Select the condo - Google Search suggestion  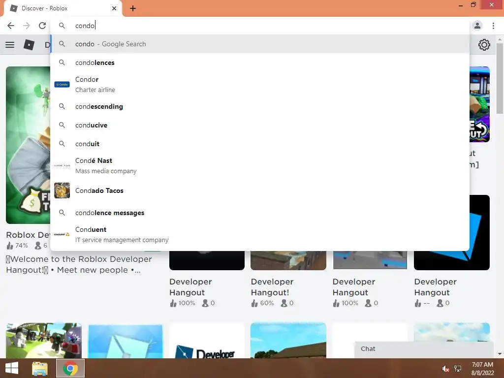260,44
